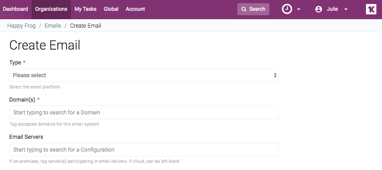Click the magnifier icon in Search
This screenshot has width=382, height=170.
[x=244, y=9]
